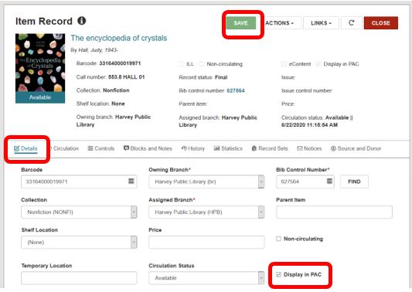The width and height of the screenshot is (412, 292).
Task: Switch to the Blocks and Notes tab
Action: click(148, 148)
